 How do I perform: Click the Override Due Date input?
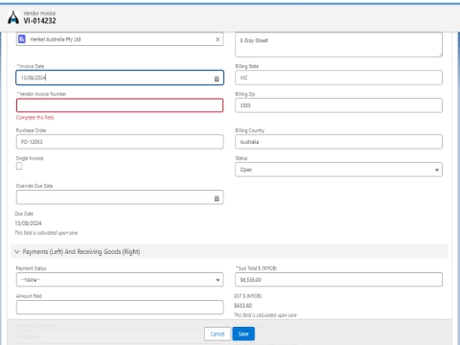pos(120,197)
